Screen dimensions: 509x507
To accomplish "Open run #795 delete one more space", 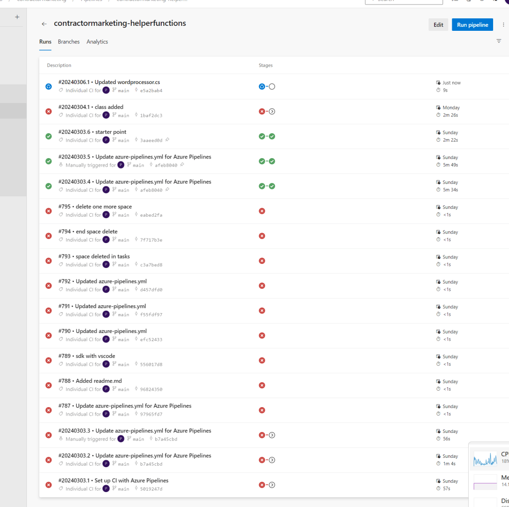I will pyautogui.click(x=95, y=207).
